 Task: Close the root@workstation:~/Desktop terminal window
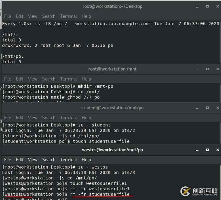click(217, 6)
